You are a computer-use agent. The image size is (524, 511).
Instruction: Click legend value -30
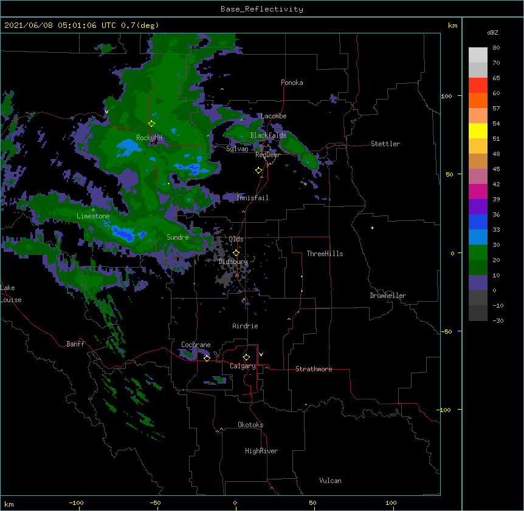(x=498, y=320)
